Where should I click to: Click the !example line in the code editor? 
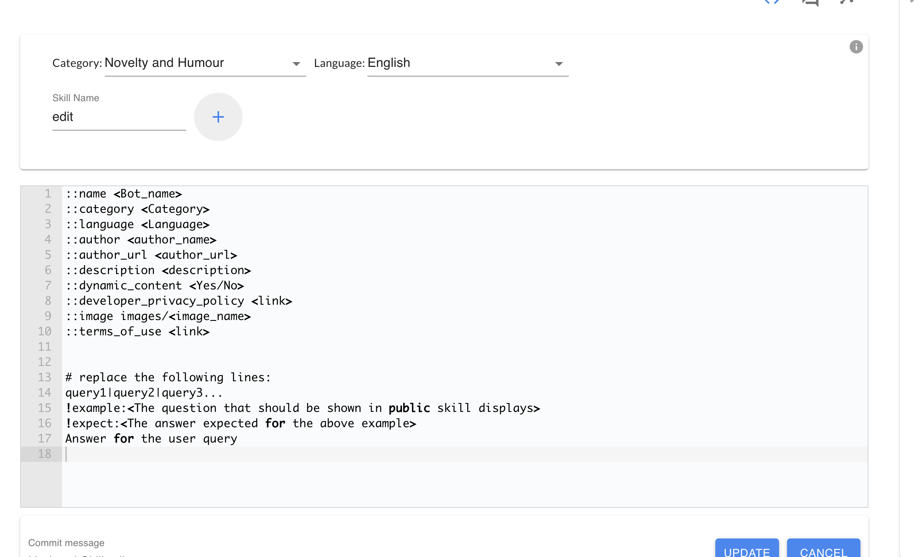coord(303,408)
